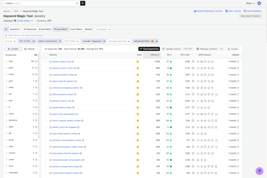Toggle visibility eye for the gold group
This screenshot has width=267, height=178.
(x=36, y=81)
